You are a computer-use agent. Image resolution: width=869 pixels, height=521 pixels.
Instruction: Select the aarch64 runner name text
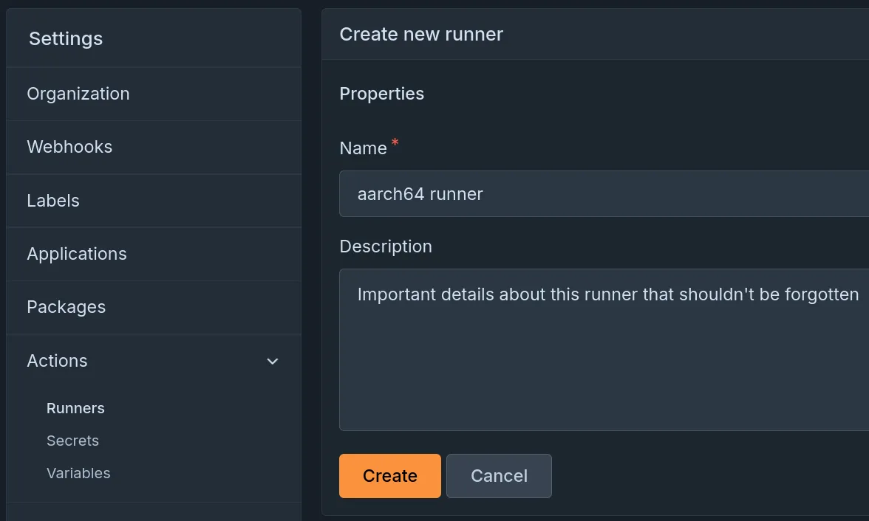pos(420,193)
